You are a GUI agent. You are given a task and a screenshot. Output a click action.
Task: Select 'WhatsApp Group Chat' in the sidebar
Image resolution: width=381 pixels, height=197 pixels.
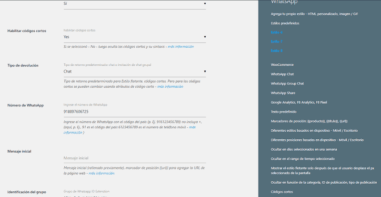point(287,83)
